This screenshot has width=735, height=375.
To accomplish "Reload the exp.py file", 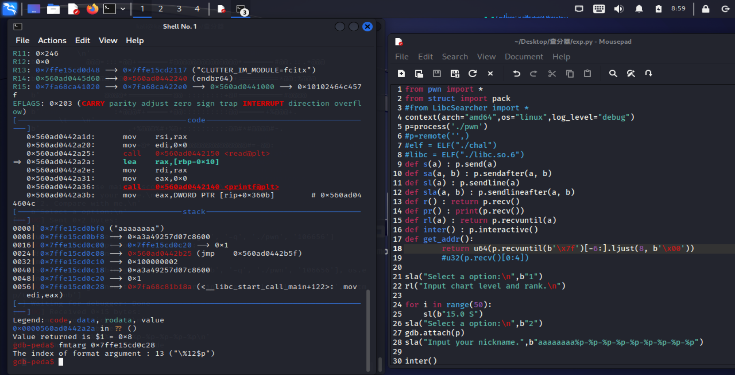I will pos(473,74).
